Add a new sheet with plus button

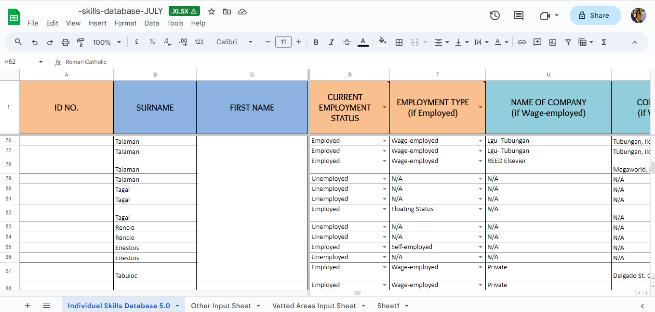pyautogui.click(x=27, y=306)
